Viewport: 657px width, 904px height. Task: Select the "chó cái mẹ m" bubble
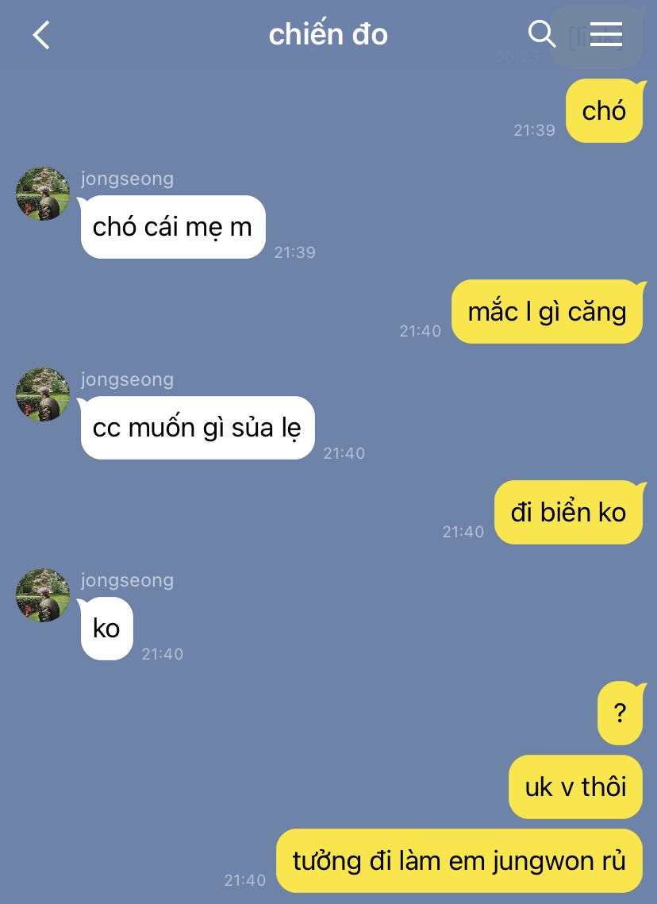pyautogui.click(x=172, y=226)
